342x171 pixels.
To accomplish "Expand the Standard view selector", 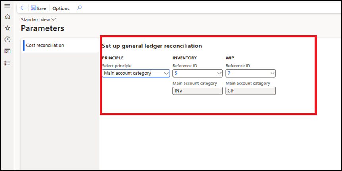I will coord(38,19).
